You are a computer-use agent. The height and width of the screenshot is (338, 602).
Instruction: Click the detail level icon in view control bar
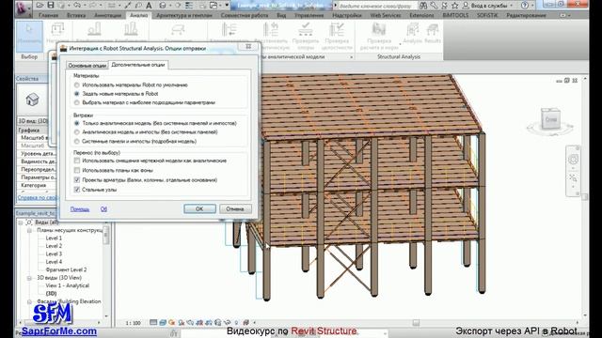point(153,323)
